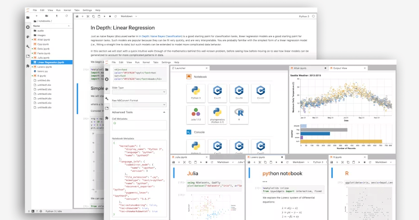Cut cell in Linear Regression notebook toolbar
This screenshot has width=419, height=220.
(88, 16)
